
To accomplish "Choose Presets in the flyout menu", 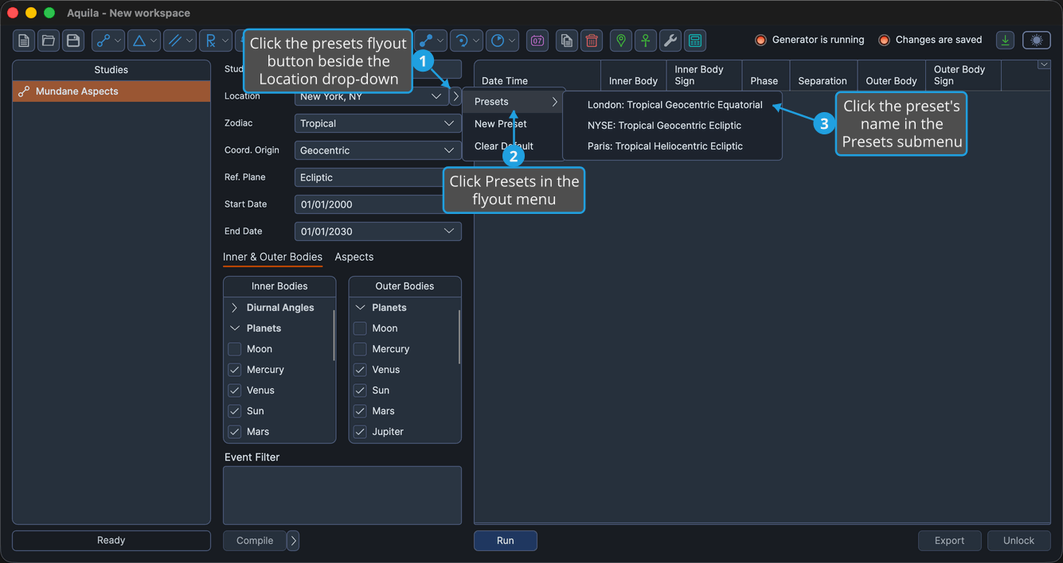I will point(514,102).
